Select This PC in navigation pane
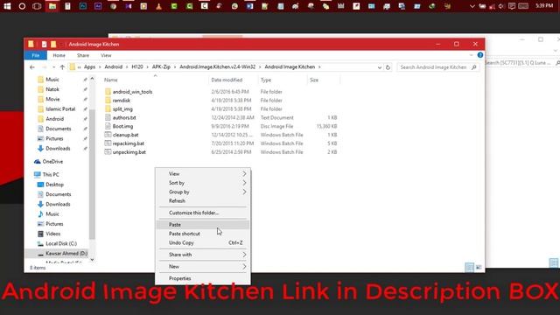This screenshot has height=315, width=560. [x=51, y=174]
